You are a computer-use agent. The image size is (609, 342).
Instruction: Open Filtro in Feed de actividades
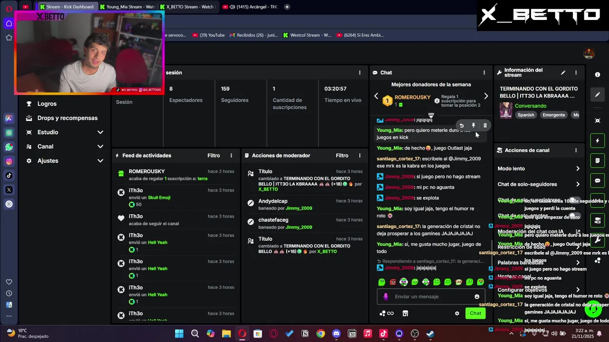point(214,155)
